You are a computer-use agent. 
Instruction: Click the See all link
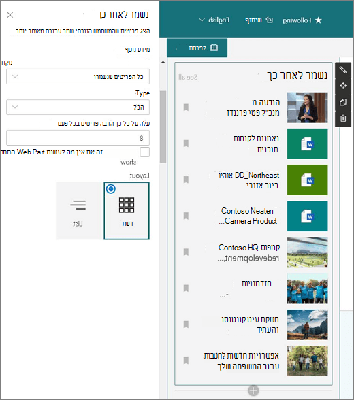188,77
